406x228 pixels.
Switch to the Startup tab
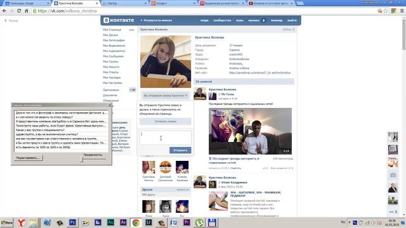(124, 3)
